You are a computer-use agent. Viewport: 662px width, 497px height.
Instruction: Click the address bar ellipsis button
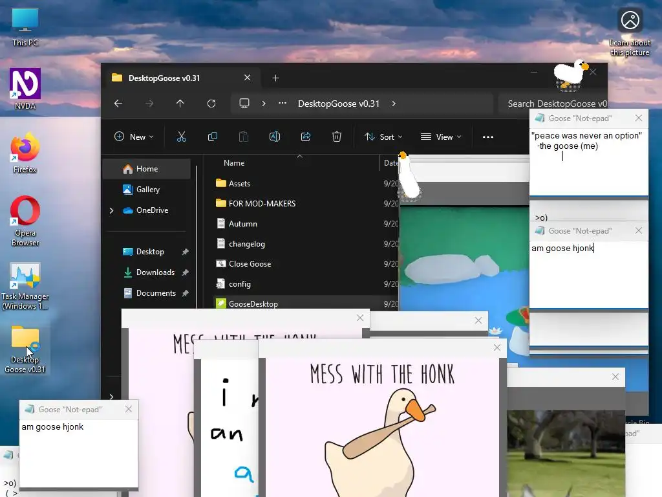click(283, 103)
